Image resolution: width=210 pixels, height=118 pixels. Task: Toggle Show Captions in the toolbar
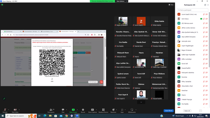93,111
